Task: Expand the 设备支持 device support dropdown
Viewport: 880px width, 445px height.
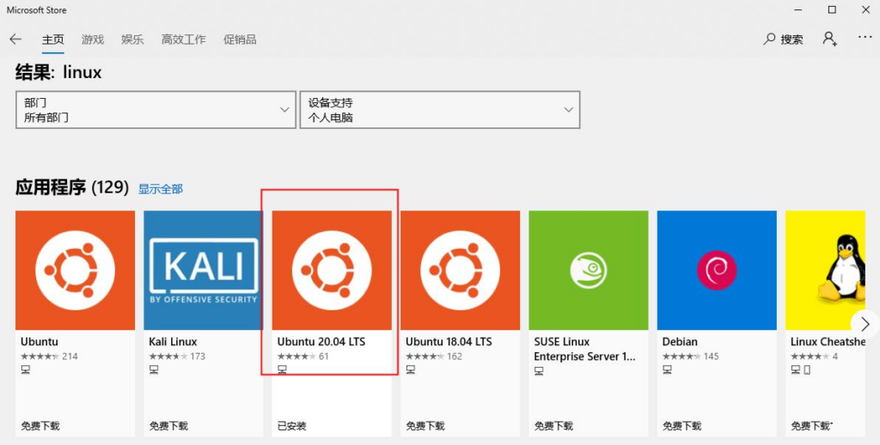Action: tap(439, 110)
